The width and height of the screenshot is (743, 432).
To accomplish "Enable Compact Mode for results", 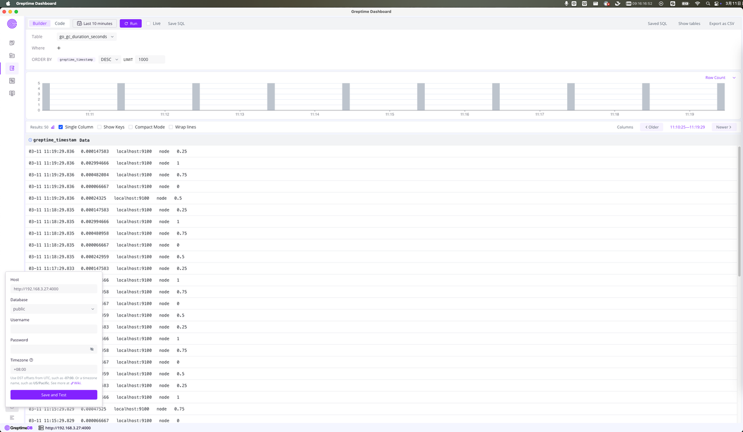I will pos(131,127).
